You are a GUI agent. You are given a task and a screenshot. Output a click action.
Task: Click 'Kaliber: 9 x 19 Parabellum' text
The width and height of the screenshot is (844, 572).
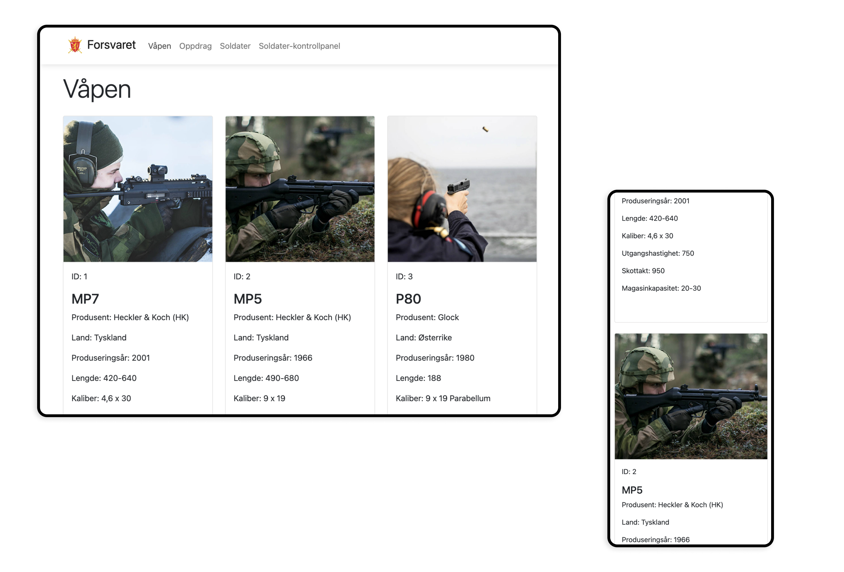[x=443, y=399]
